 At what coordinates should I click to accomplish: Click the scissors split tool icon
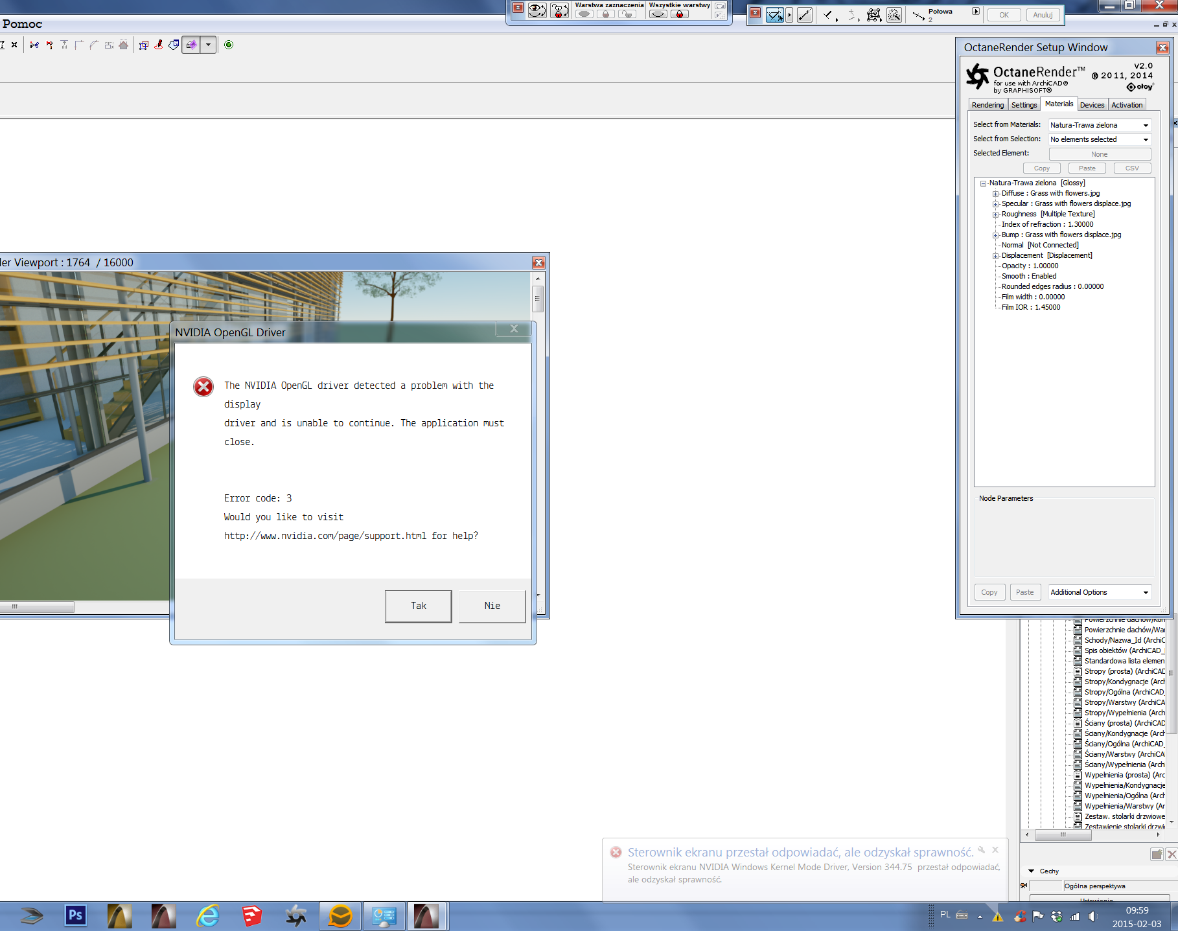34,45
